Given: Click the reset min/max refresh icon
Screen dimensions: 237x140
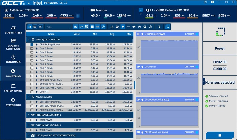Looking at the screenshot, I should tap(168, 27).
